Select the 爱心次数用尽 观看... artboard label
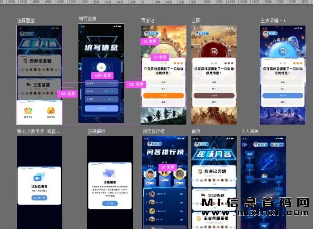 click(x=38, y=131)
